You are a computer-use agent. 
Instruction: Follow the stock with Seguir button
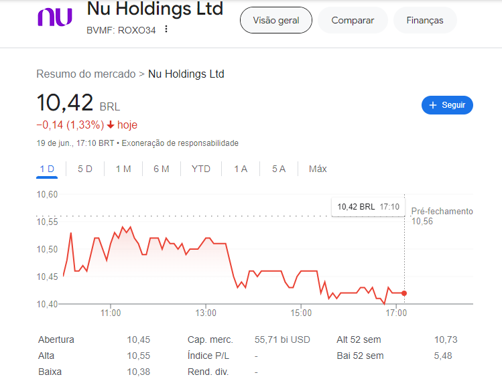(x=447, y=105)
